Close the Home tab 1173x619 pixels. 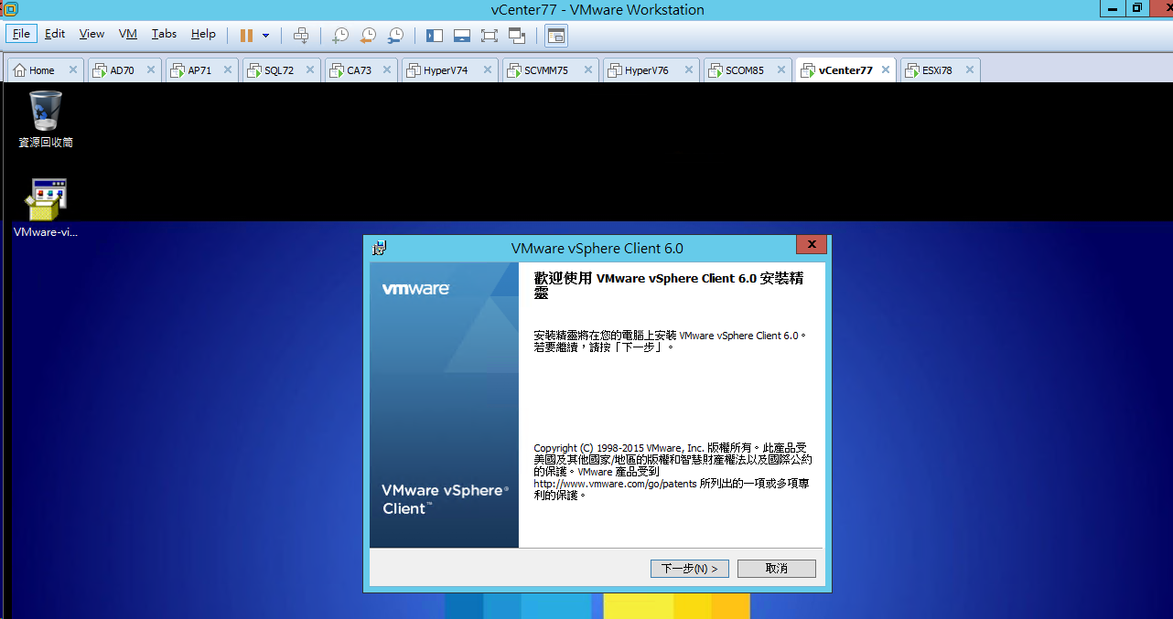coord(73,69)
